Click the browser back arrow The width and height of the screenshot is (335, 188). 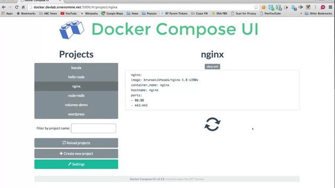(x=4, y=7)
